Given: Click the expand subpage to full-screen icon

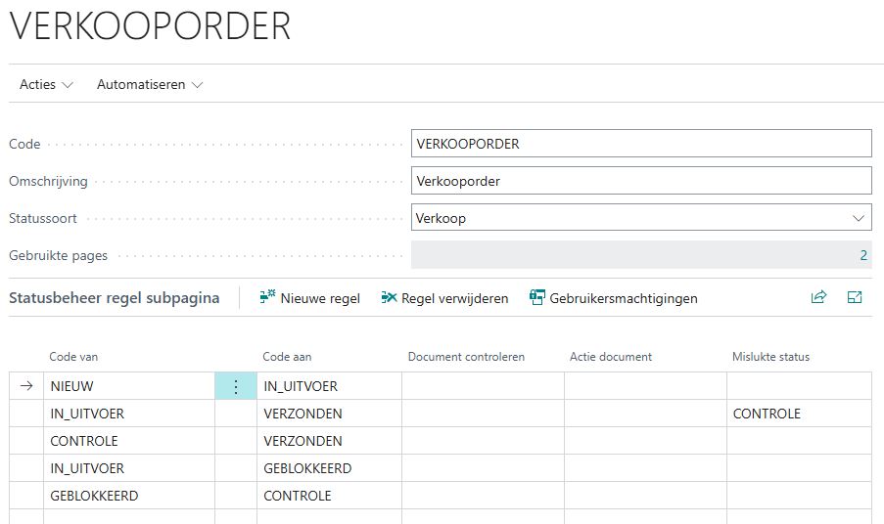Looking at the screenshot, I should point(855,298).
